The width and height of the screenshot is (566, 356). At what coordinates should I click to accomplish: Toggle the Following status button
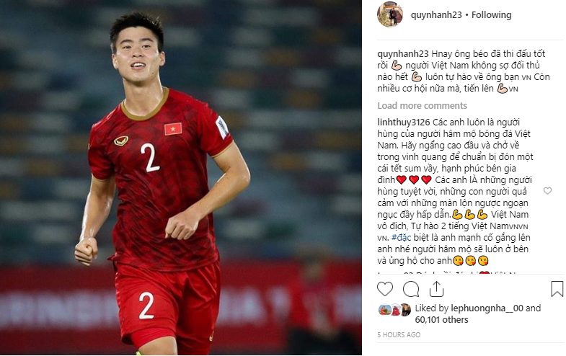[491, 15]
